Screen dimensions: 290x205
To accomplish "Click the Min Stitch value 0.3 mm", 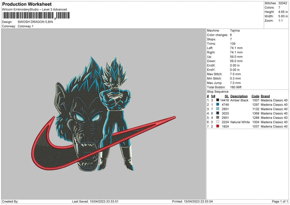I will pyautogui.click(x=235, y=78).
